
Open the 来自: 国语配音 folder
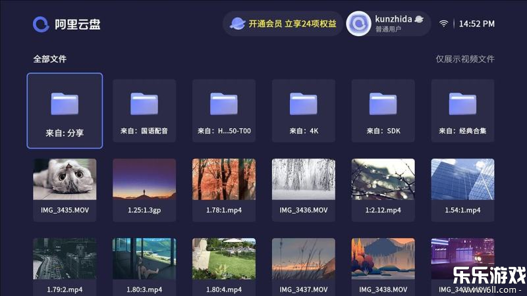tap(144, 111)
